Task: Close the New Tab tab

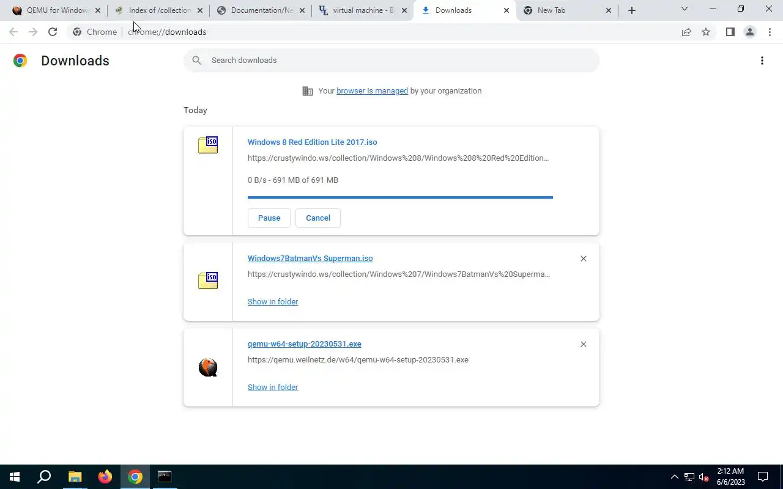Action: [x=608, y=10]
